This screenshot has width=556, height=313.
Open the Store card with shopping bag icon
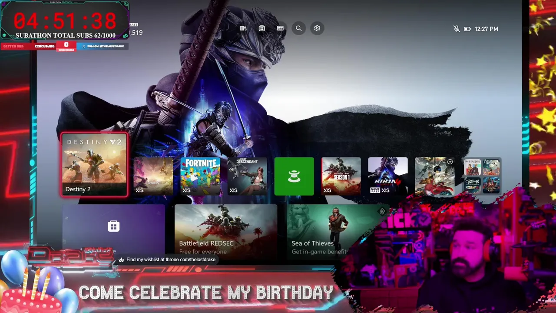[x=114, y=230]
